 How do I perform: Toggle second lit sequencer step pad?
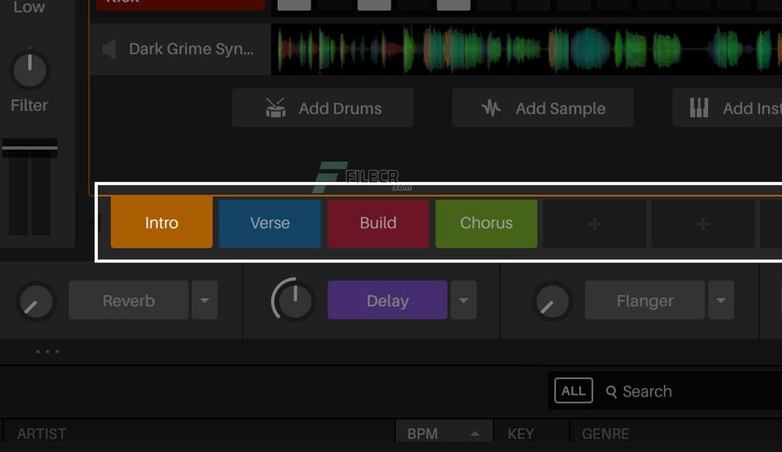pyautogui.click(x=374, y=5)
